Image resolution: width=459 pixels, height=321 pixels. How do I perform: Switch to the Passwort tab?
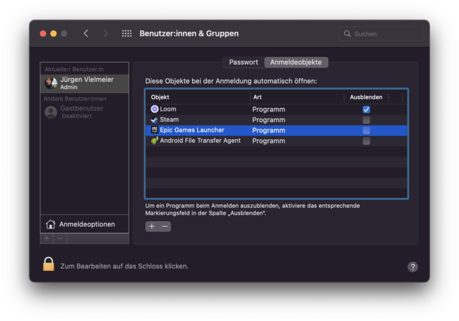244,62
